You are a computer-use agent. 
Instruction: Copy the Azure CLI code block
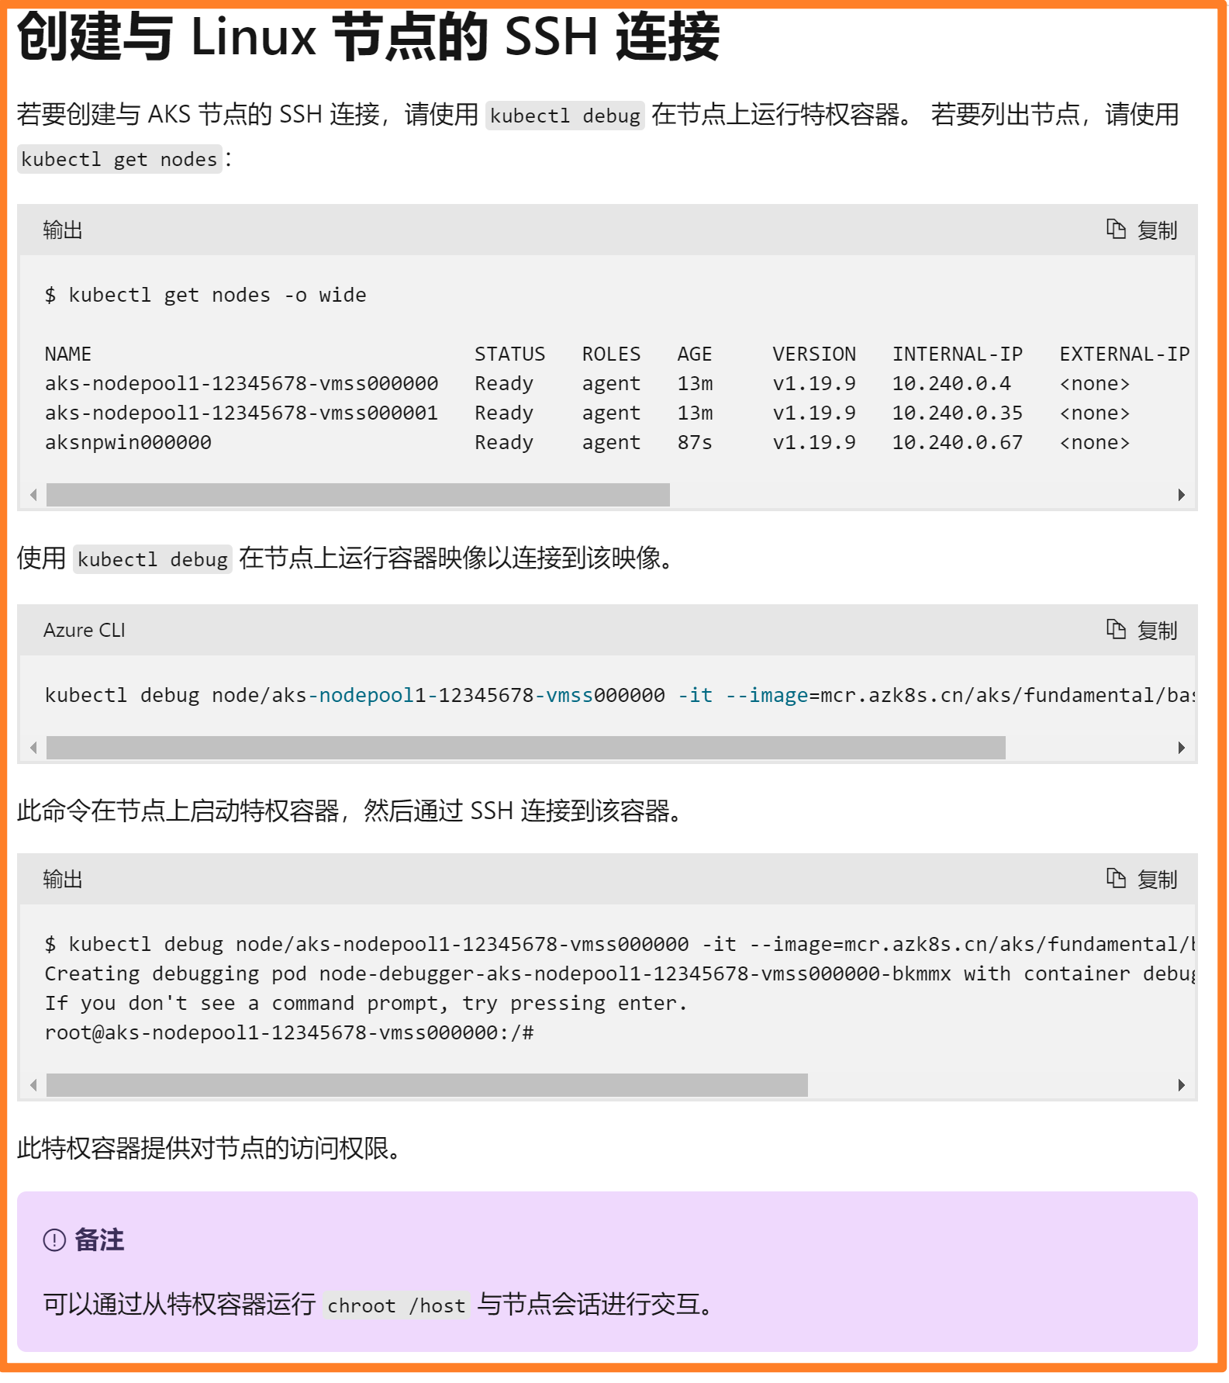click(1141, 631)
